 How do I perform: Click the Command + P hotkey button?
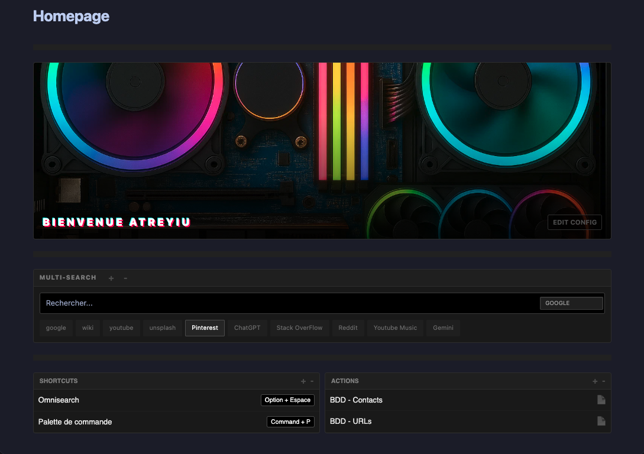(290, 422)
